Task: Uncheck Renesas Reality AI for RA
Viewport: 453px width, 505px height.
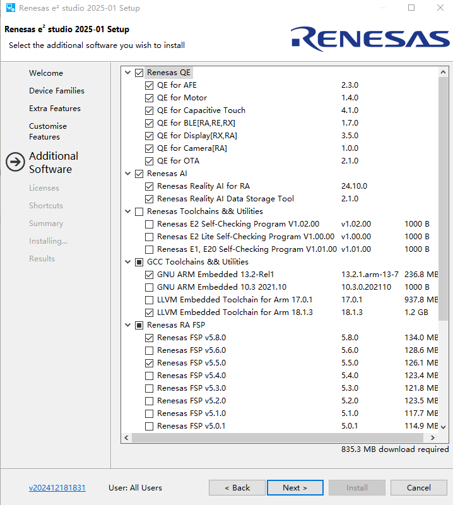Action: coord(149,186)
